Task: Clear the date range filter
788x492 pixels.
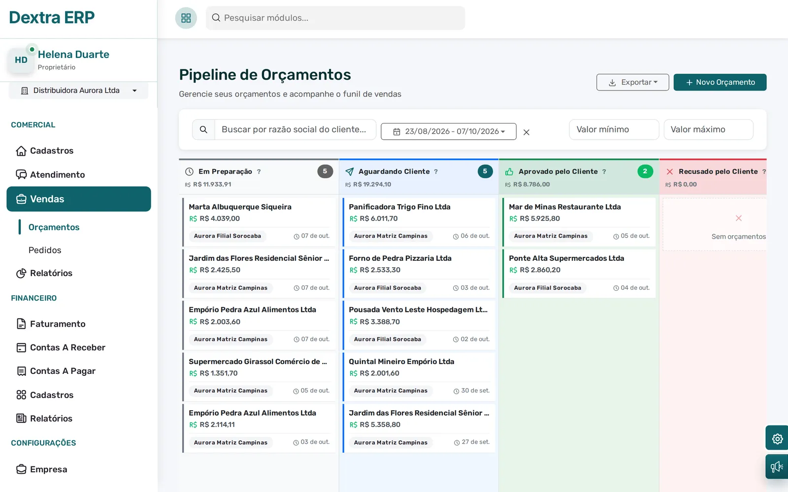Action: [526, 132]
